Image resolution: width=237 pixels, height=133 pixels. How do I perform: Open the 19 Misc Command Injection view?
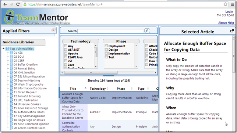(31, 124)
